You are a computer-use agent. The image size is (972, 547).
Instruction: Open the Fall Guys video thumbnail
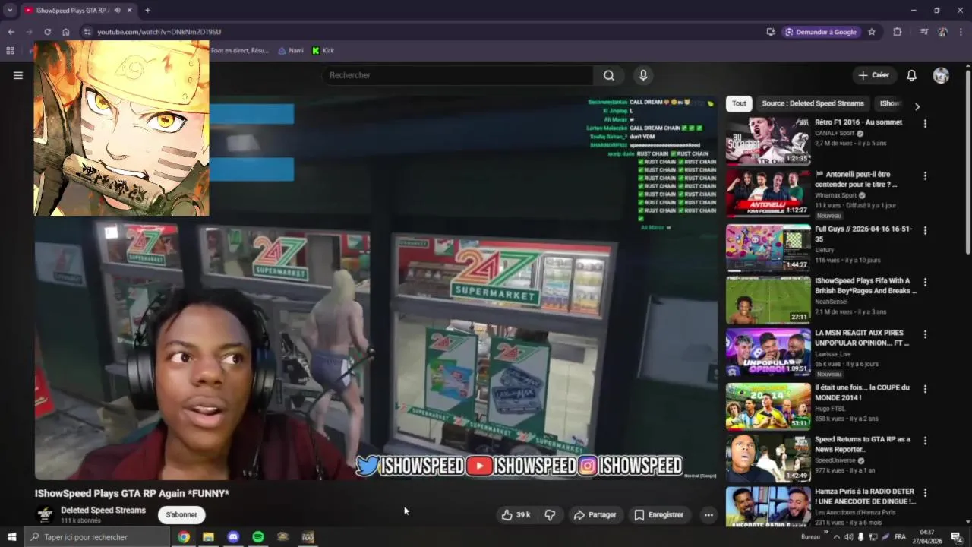click(768, 247)
